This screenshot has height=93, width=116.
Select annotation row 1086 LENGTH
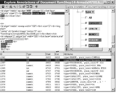[56, 82]
